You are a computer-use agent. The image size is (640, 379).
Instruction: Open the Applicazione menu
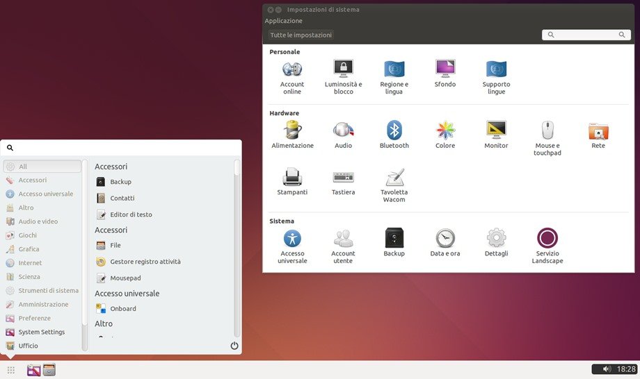point(283,21)
